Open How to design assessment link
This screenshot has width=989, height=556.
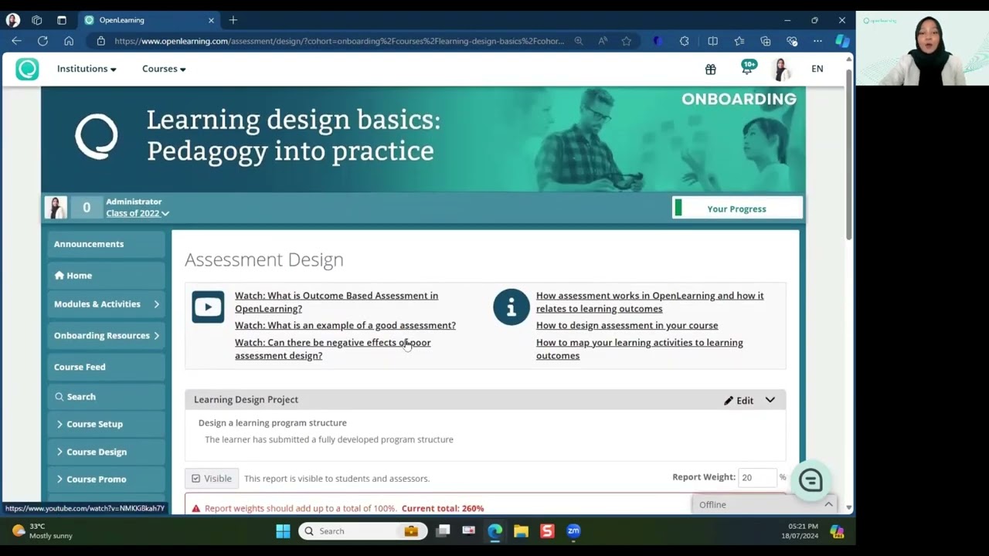point(627,325)
